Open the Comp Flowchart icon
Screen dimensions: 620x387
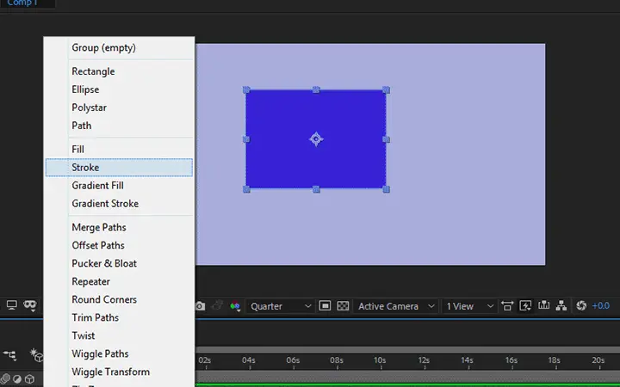tap(561, 305)
